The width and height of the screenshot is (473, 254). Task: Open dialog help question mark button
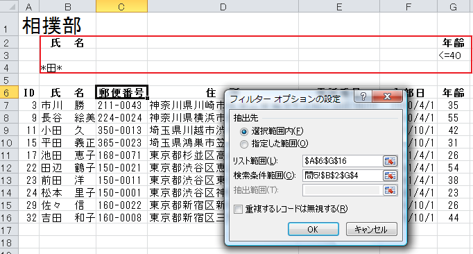click(363, 96)
